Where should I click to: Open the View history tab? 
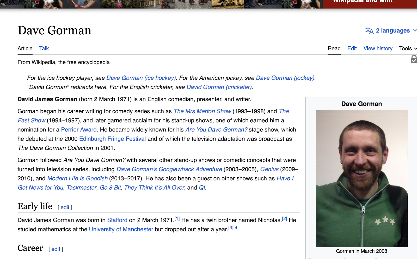click(378, 48)
